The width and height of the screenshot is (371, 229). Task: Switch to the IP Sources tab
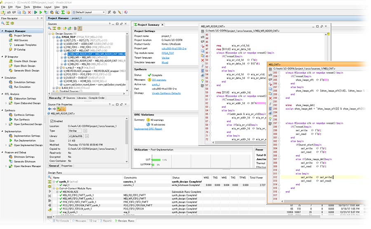click(x=69, y=98)
